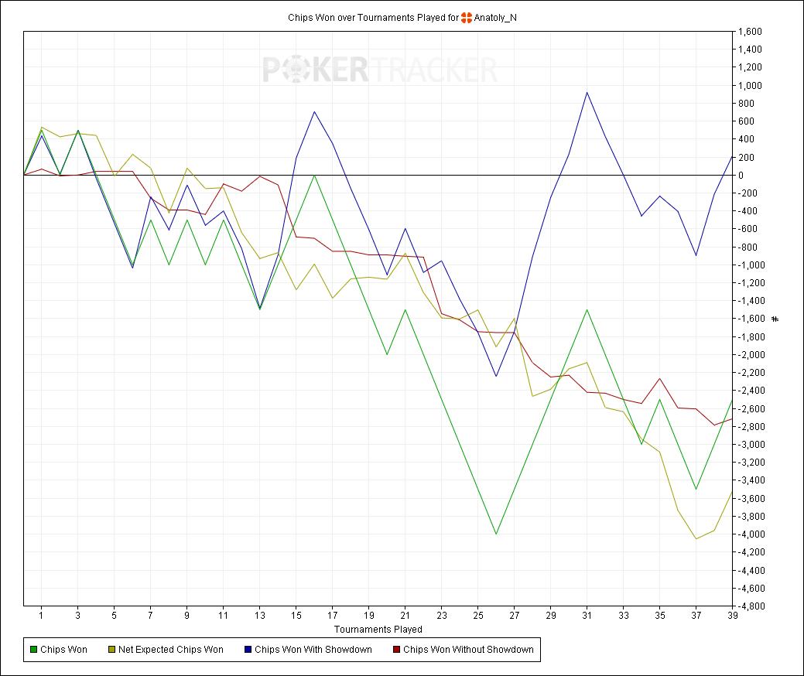Image resolution: width=804 pixels, height=676 pixels.
Task: Click the blue line peak at tournament 16
Action: (x=314, y=111)
